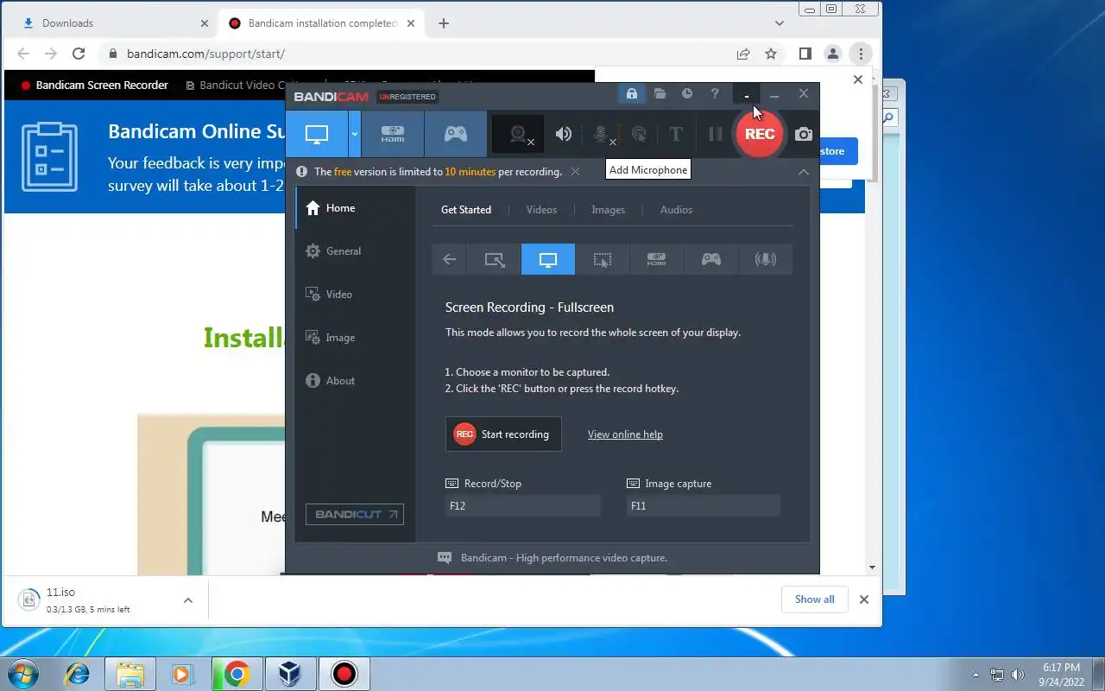This screenshot has height=691, width=1105.
Task: Click the BANDICUT button in sidebar
Action: click(x=355, y=514)
